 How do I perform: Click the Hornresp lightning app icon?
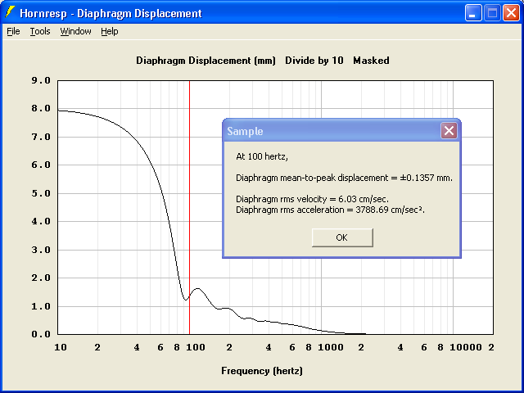click(x=10, y=13)
